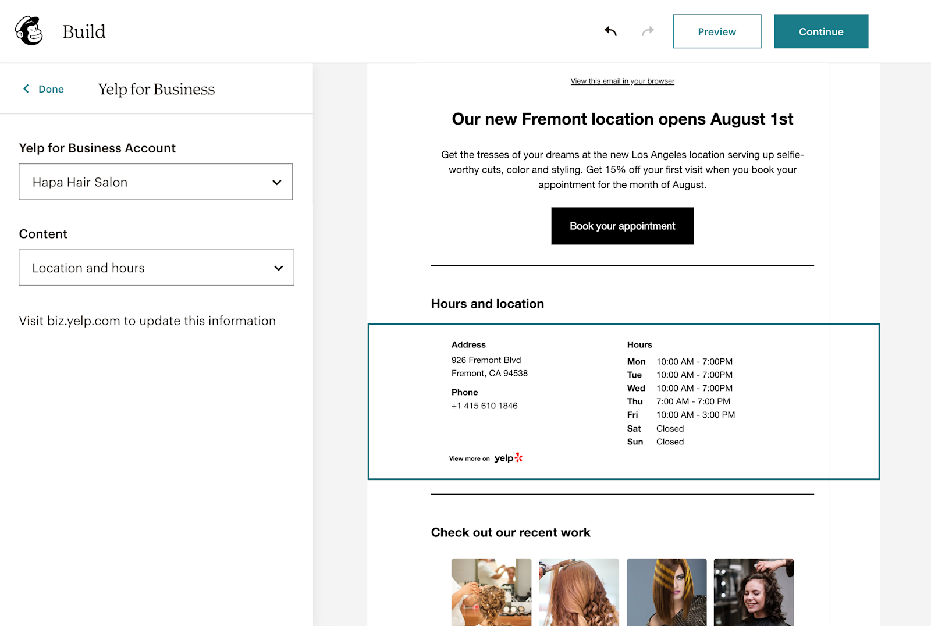Click the undo arrow icon

(x=610, y=31)
